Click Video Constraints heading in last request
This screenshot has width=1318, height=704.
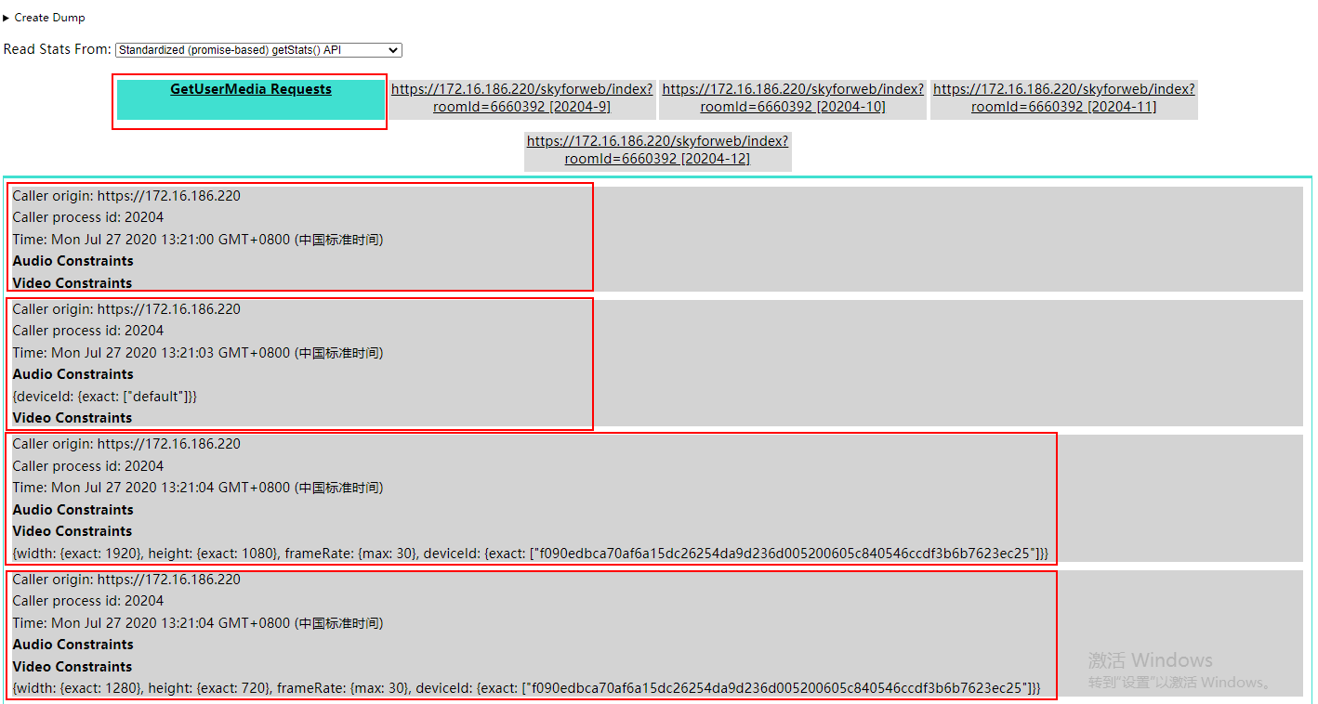[72, 666]
